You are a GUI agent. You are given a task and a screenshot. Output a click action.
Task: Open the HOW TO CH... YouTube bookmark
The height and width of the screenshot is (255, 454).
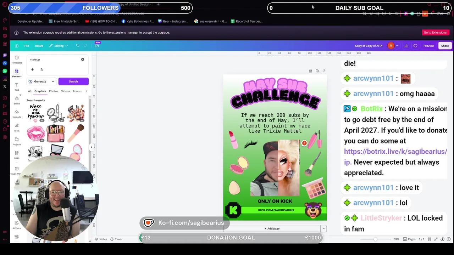[101, 21]
